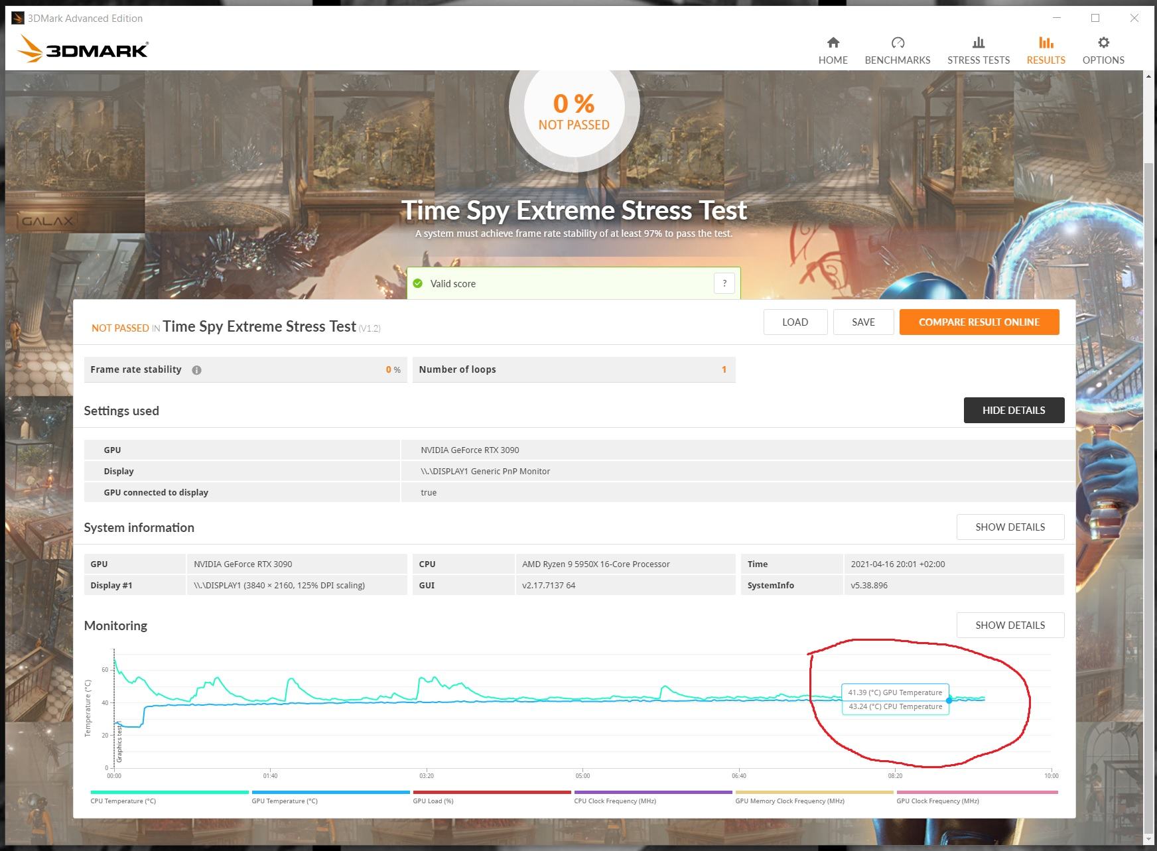Click the GPU connected to display true value
Image resolution: width=1157 pixels, height=851 pixels.
tap(429, 492)
